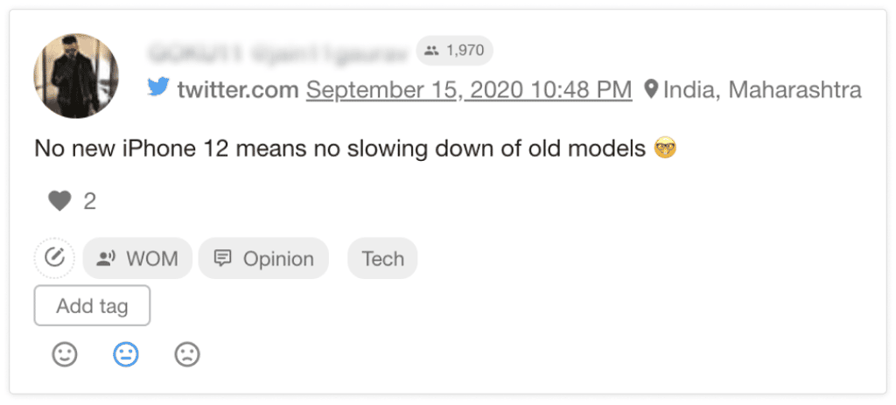Click the location pin icon
This screenshot has height=405, width=896.
[x=651, y=89]
